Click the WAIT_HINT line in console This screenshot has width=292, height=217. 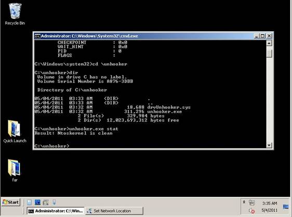pos(92,47)
